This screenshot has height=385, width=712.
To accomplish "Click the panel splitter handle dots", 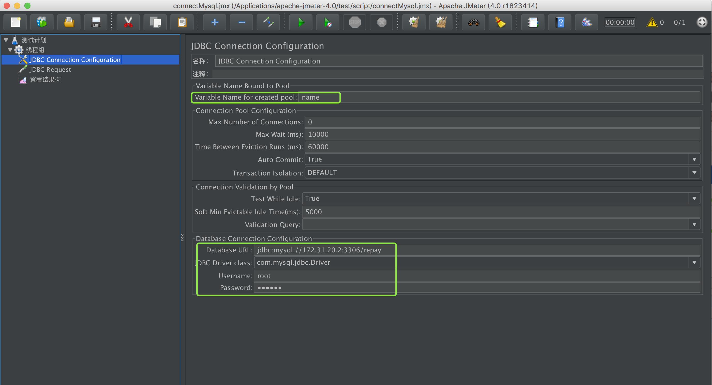I will (182, 238).
